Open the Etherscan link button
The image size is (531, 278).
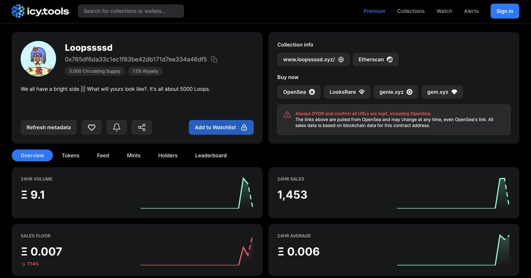click(x=376, y=59)
